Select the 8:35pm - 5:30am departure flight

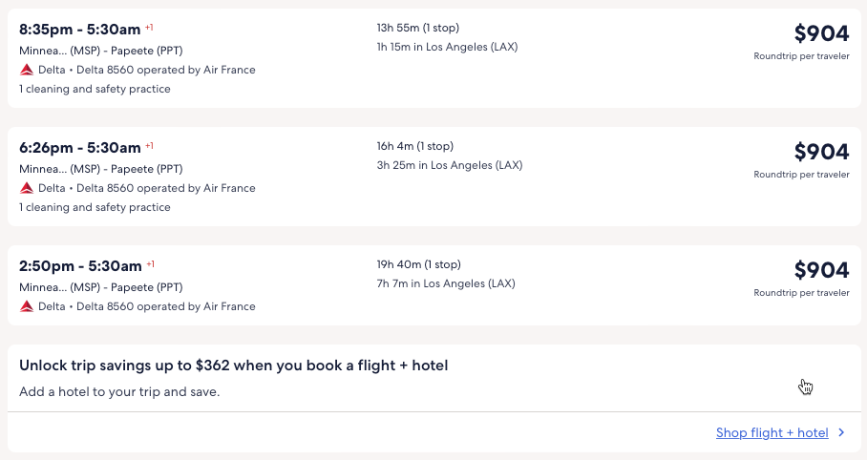80,30
